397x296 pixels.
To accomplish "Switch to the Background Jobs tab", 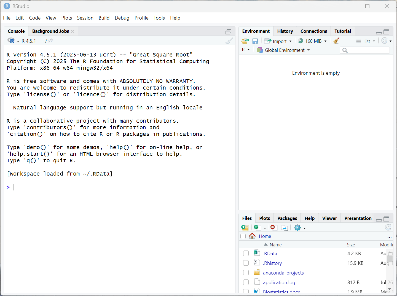I will click(51, 31).
